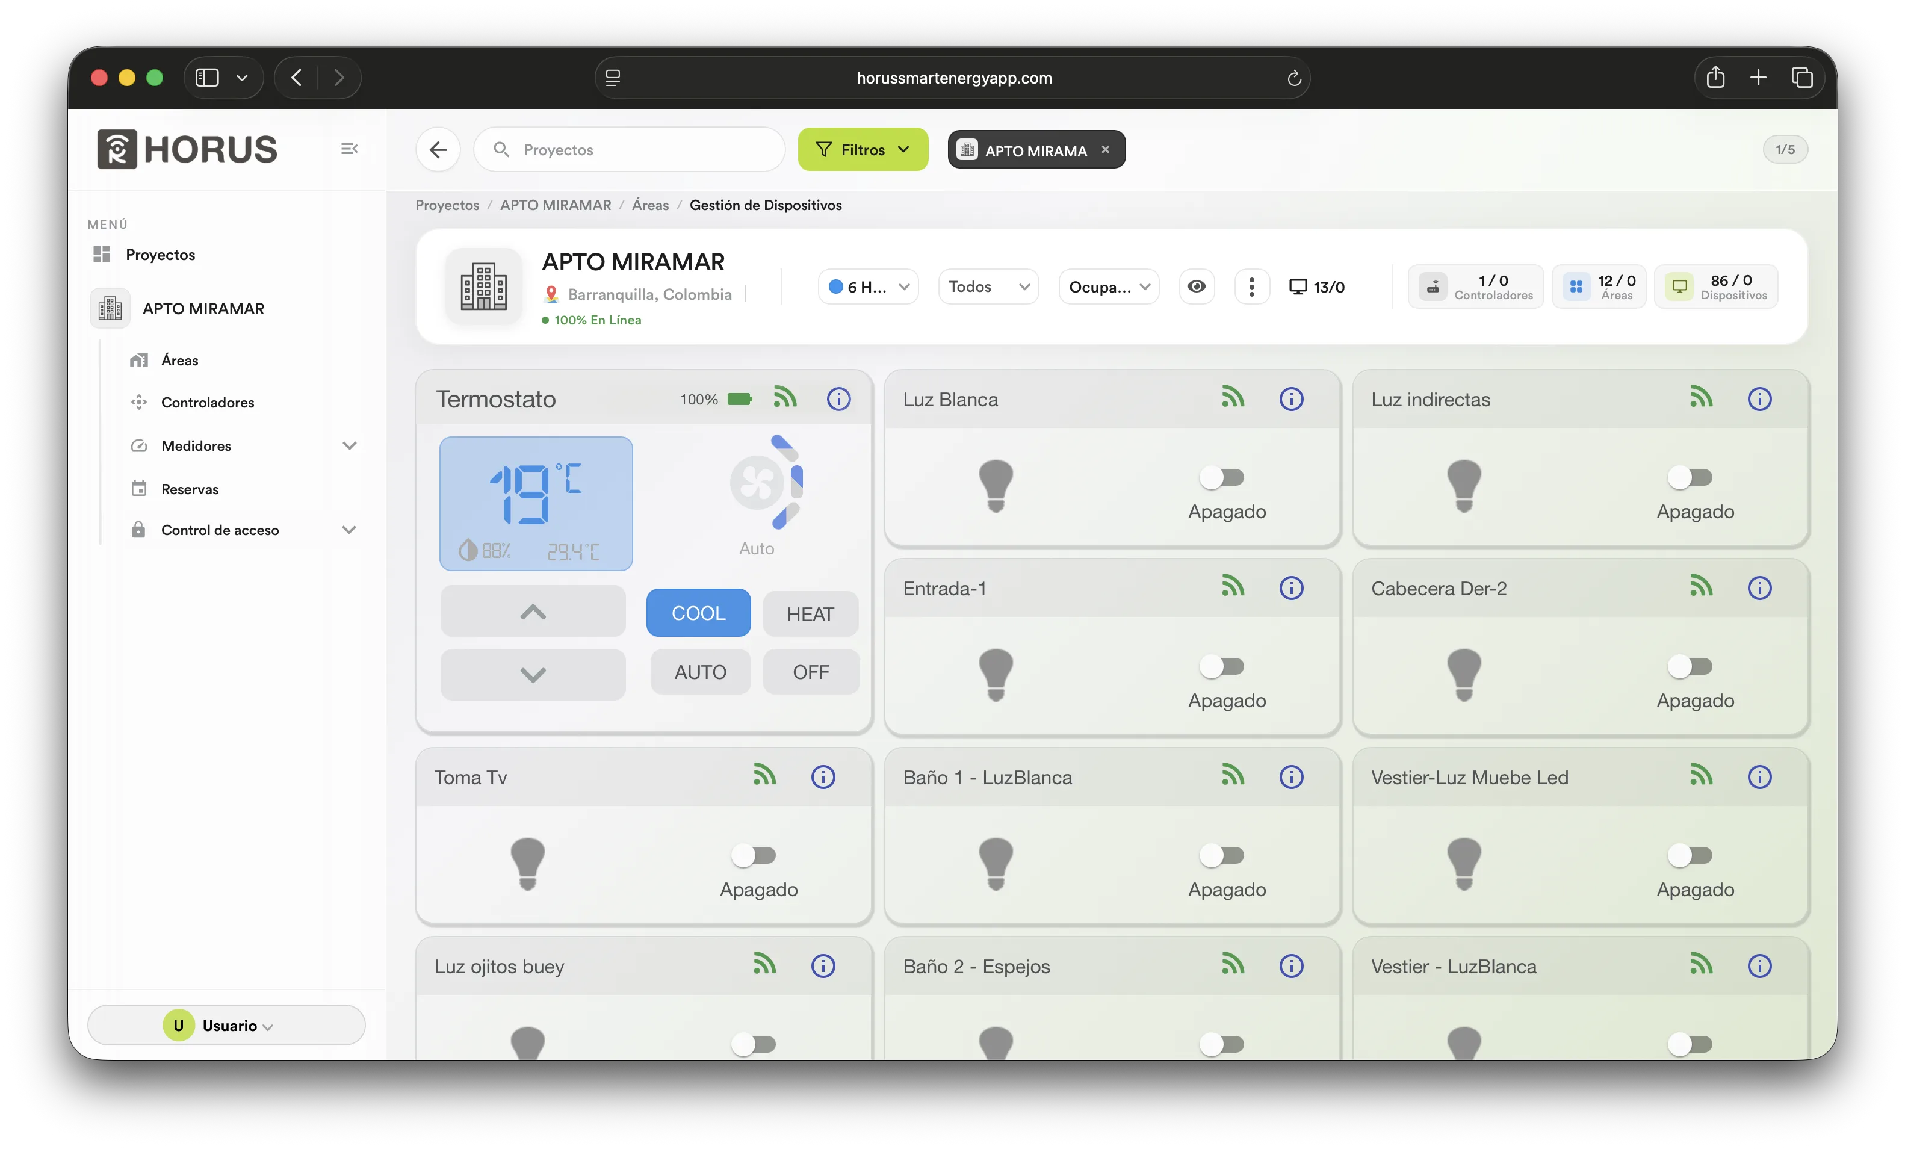Open info for Luz Blanca card
Screen dimensions: 1905x1149
pyautogui.click(x=1291, y=399)
